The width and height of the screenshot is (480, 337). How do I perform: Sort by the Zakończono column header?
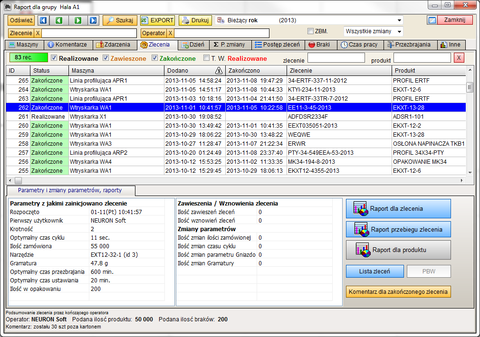tap(256, 71)
